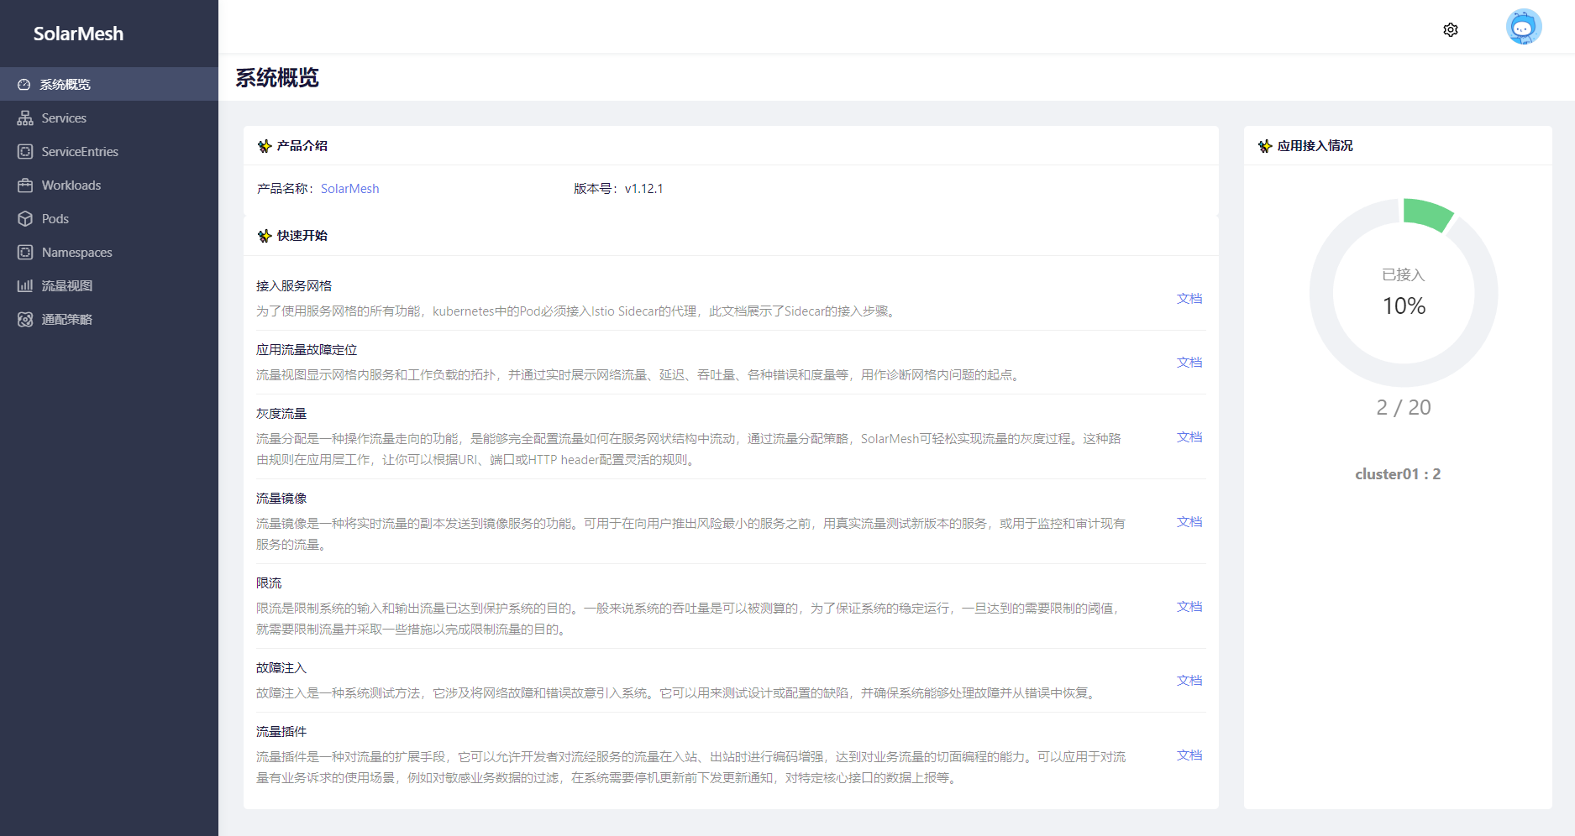
Task: Click the Services hierarchy icon
Action: 25,118
